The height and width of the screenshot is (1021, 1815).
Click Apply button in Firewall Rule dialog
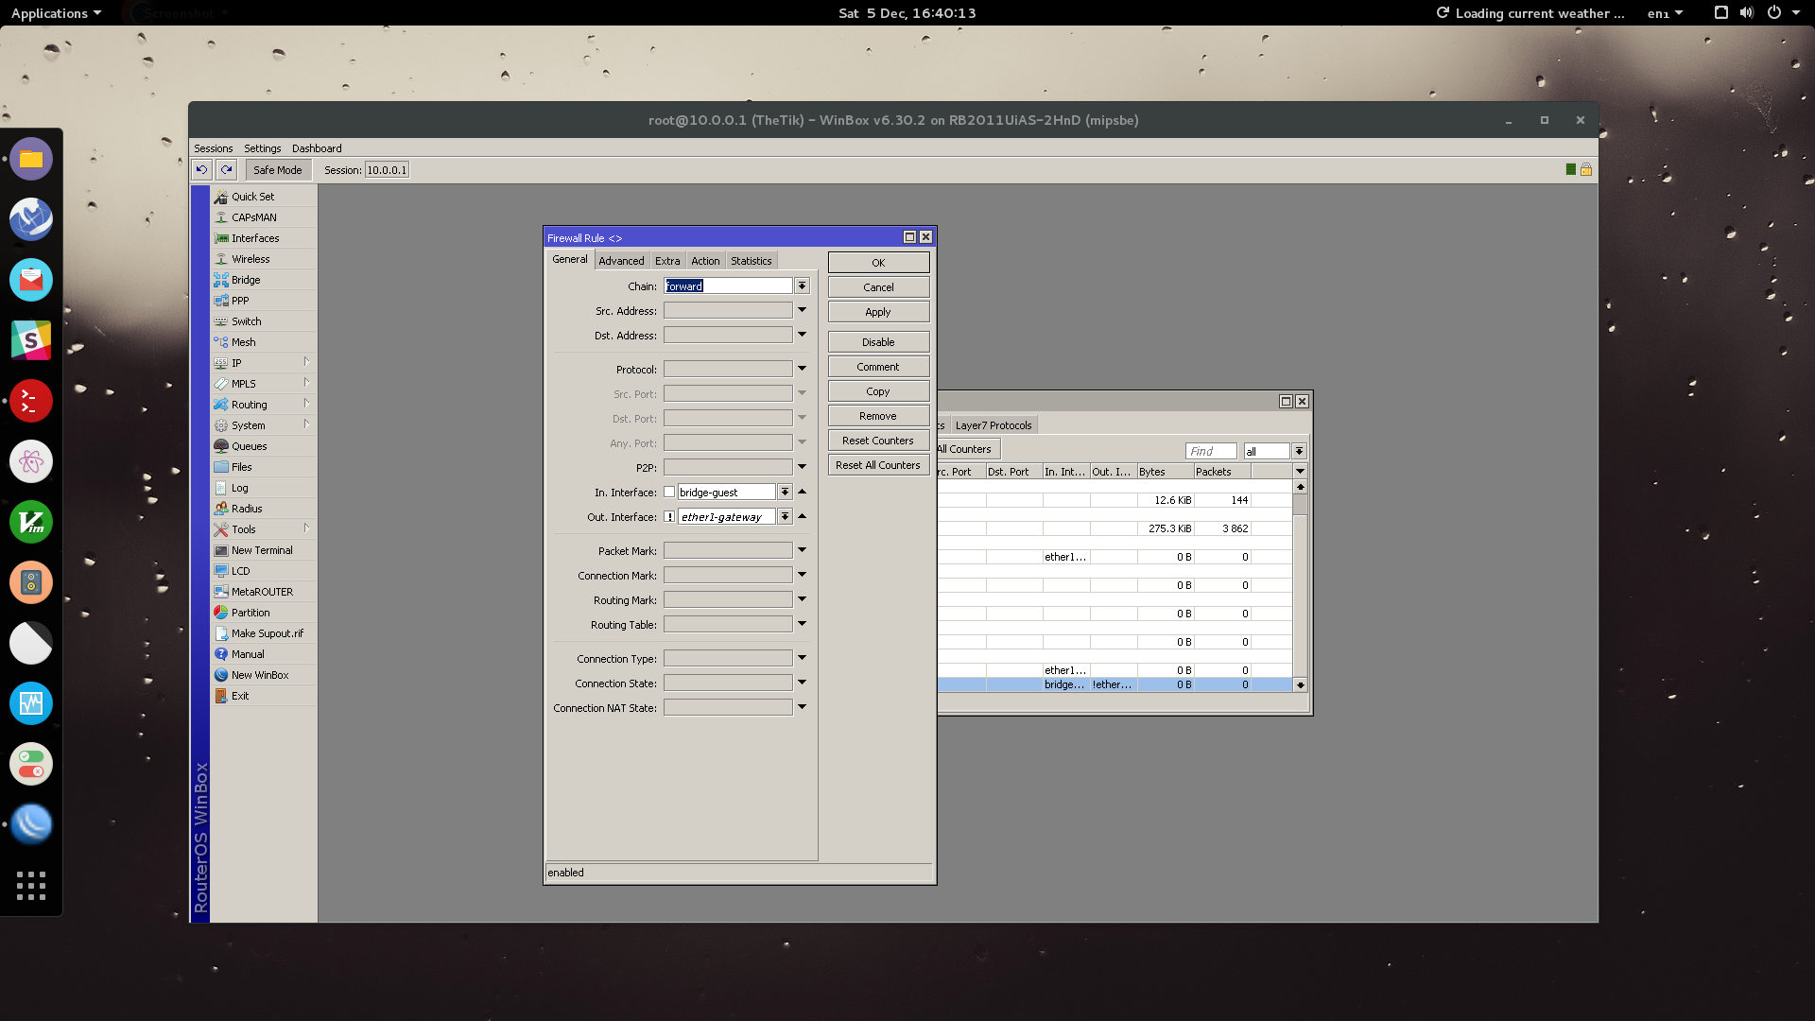876,310
